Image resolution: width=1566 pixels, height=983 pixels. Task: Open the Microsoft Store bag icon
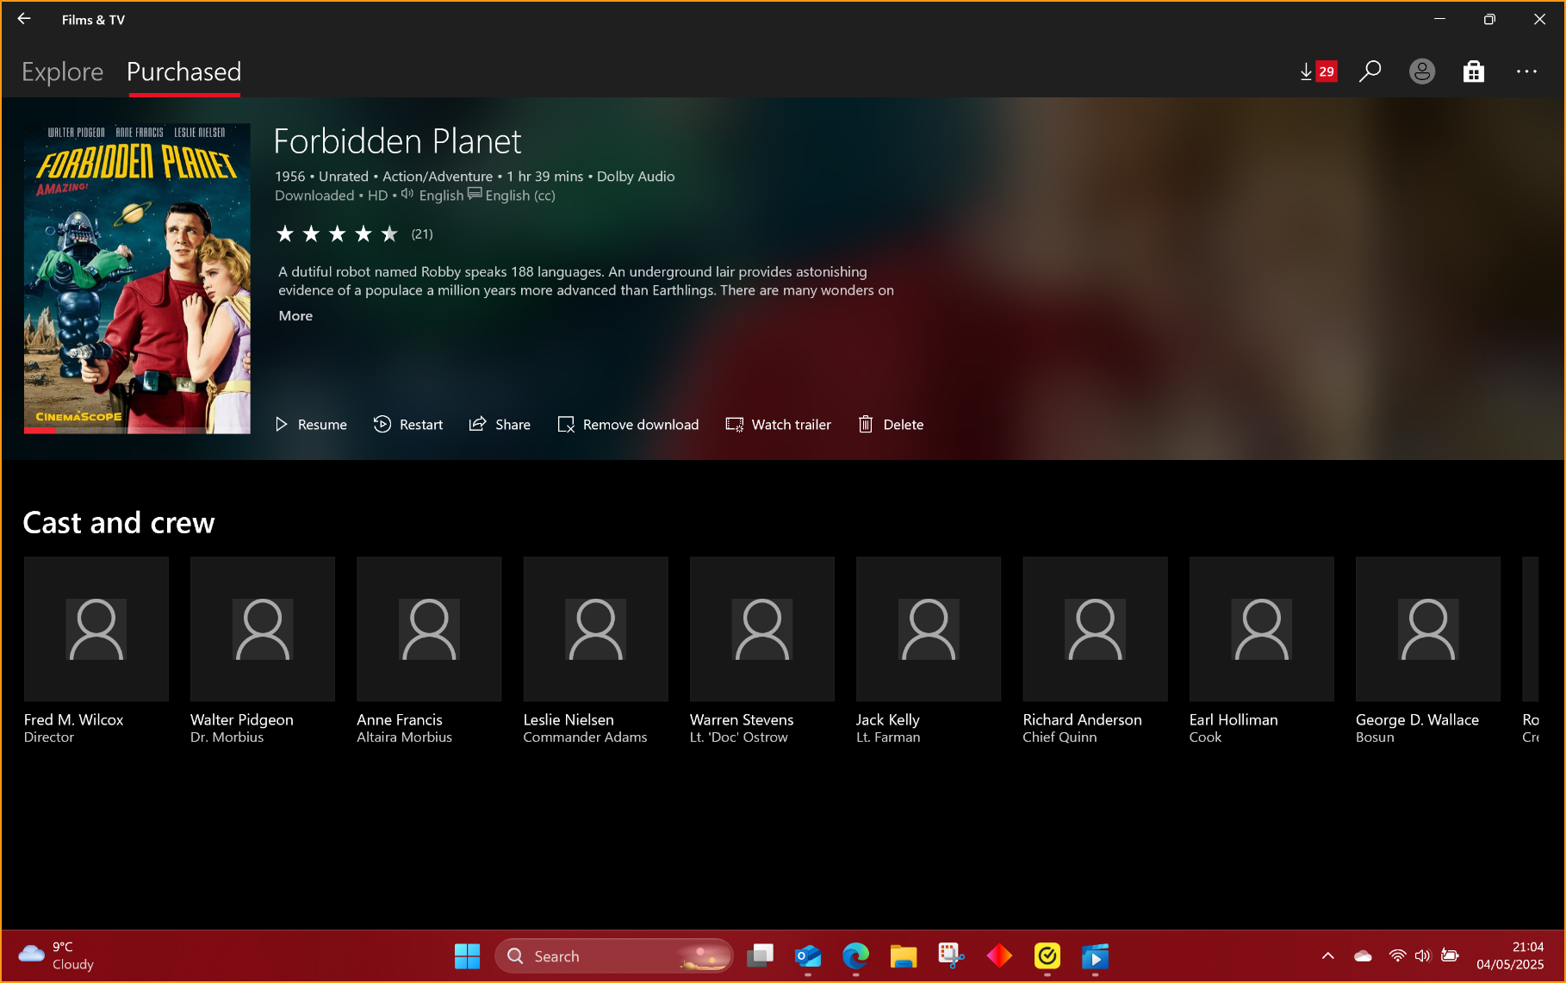pyautogui.click(x=1474, y=72)
